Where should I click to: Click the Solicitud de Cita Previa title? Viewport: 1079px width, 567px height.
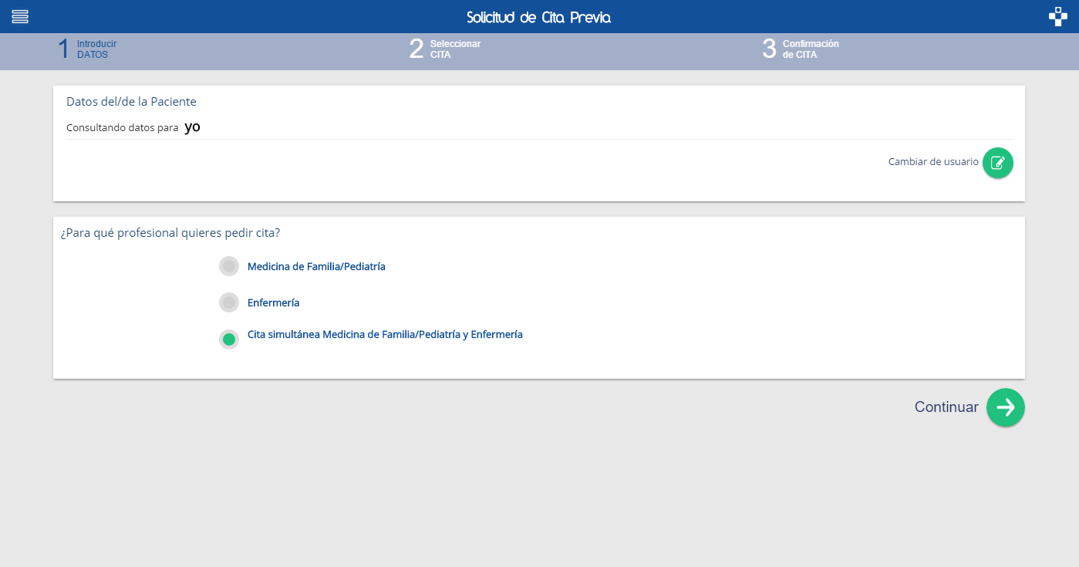point(539,17)
